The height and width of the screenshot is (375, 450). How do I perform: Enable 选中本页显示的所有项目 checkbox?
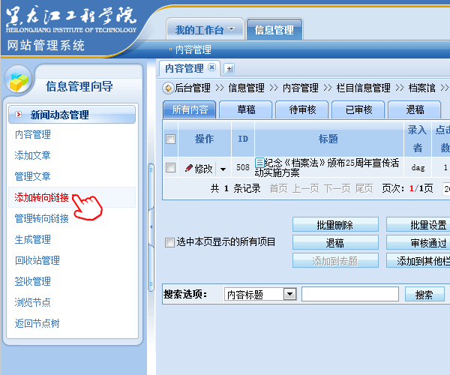click(x=169, y=242)
